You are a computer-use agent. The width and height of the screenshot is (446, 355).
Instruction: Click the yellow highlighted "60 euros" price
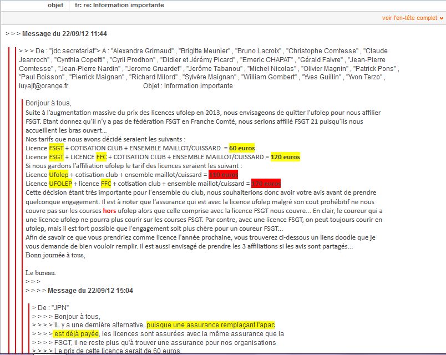tap(241, 148)
